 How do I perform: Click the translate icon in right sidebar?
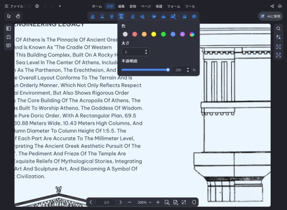click(279, 37)
